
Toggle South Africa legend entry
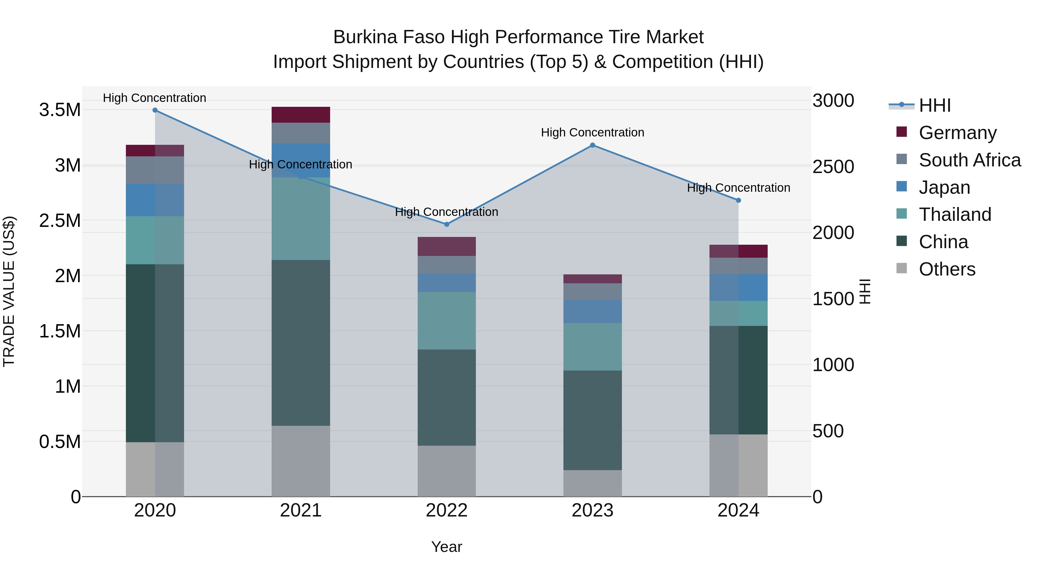point(958,160)
